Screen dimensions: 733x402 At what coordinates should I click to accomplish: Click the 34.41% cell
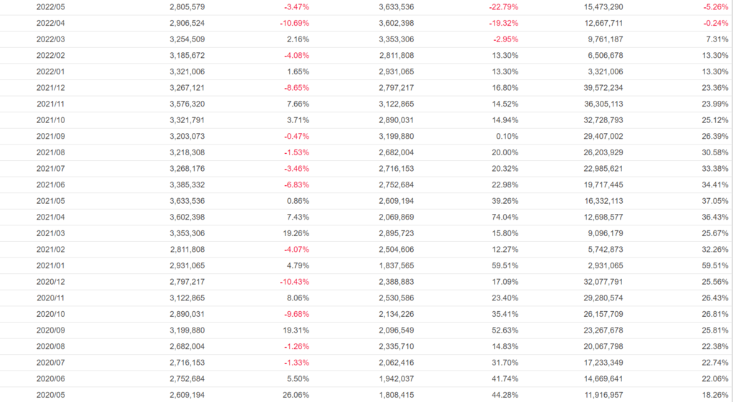click(x=714, y=185)
